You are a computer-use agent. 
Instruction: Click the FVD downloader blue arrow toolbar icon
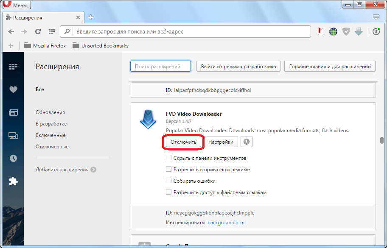tap(359, 32)
